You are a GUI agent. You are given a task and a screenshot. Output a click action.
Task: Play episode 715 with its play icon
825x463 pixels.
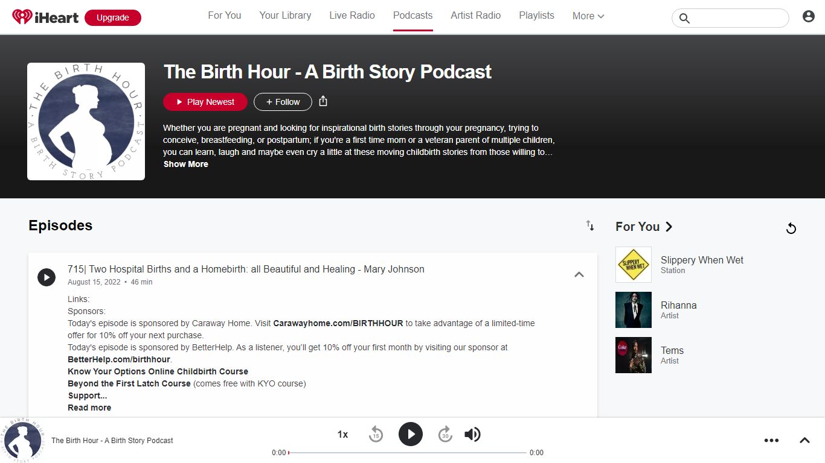click(47, 277)
